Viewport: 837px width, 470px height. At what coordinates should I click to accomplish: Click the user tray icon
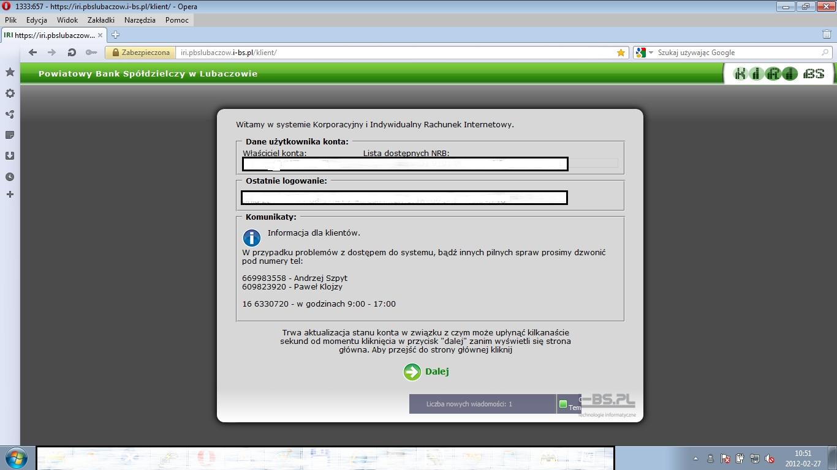[x=711, y=458]
